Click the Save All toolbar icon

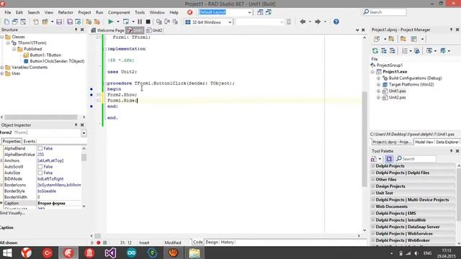click(x=70, y=22)
